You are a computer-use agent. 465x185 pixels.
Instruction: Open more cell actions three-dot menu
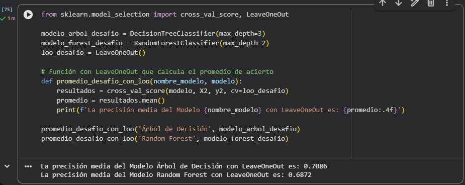pyautogui.click(x=447, y=3)
